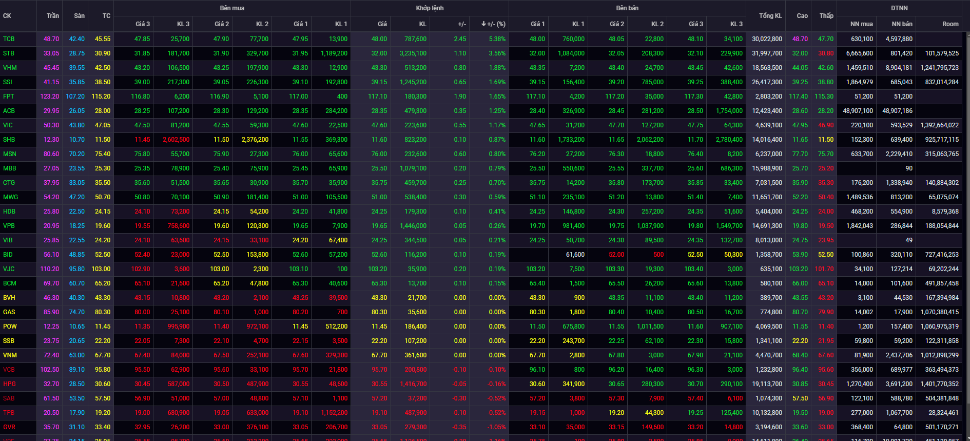
Task: Open the FPT ticker symbol
Action: [x=9, y=97]
